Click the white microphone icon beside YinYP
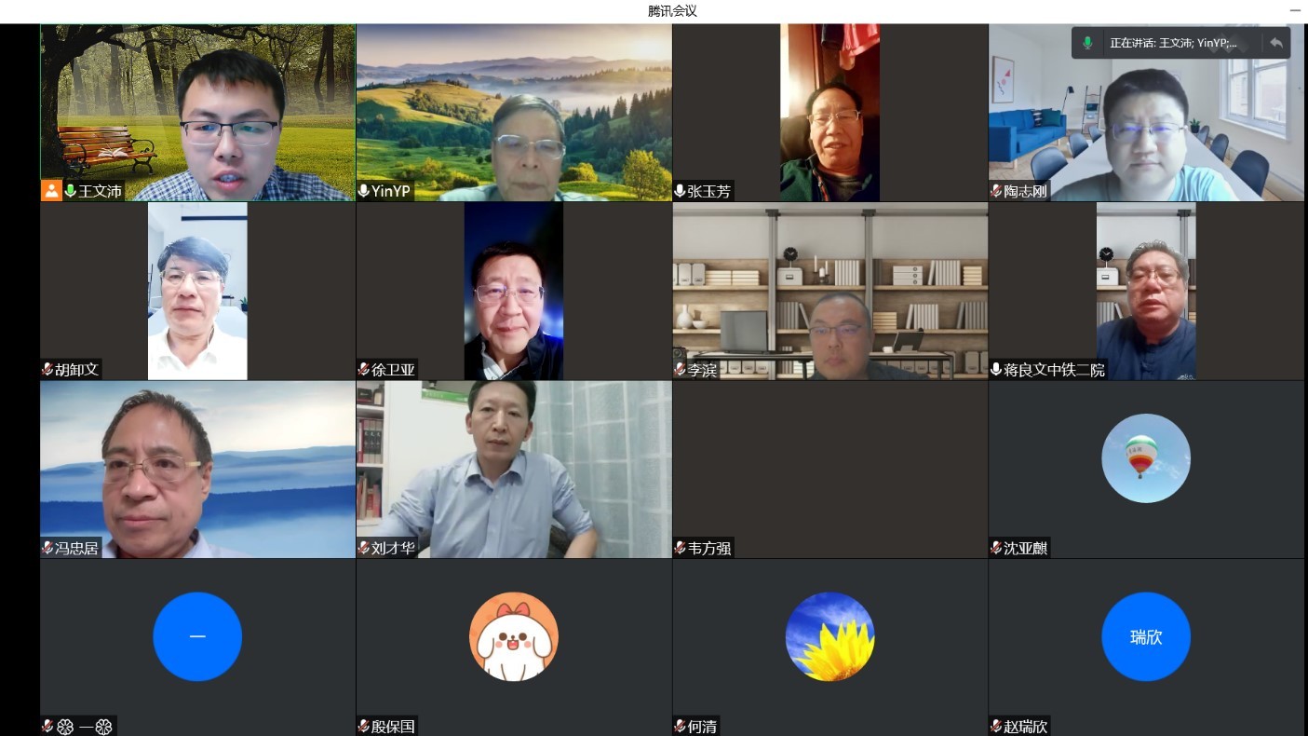The image size is (1308, 736). click(x=364, y=191)
